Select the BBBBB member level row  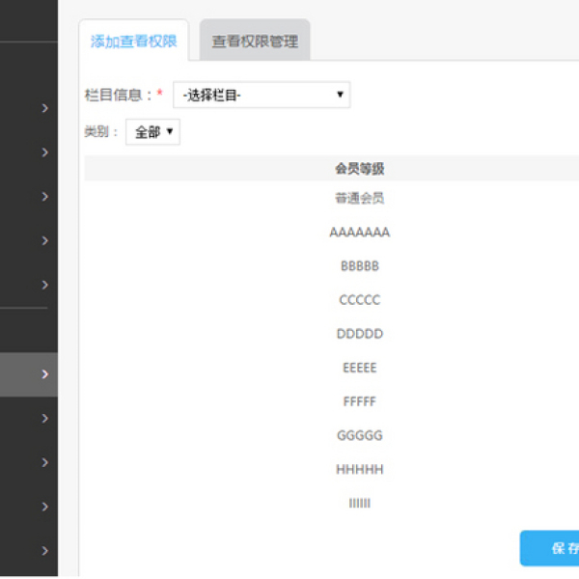tap(359, 266)
